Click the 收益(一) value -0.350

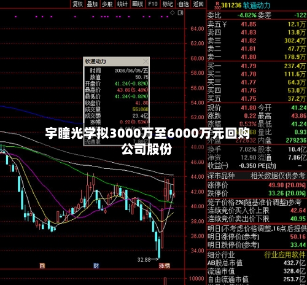(247, 166)
